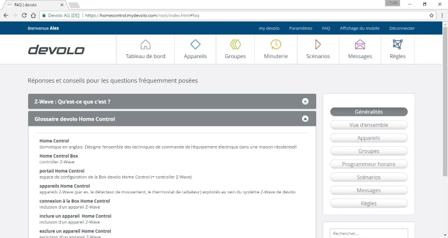This screenshot has height=238, width=448.
Task: Select the Vue d'ensemble FAQ category
Action: point(369,124)
